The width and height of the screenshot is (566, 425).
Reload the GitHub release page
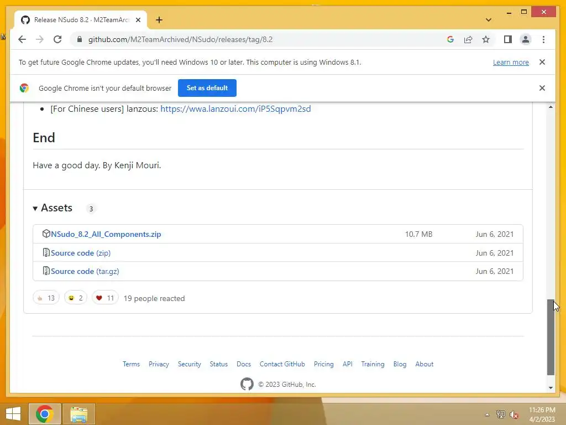[57, 39]
